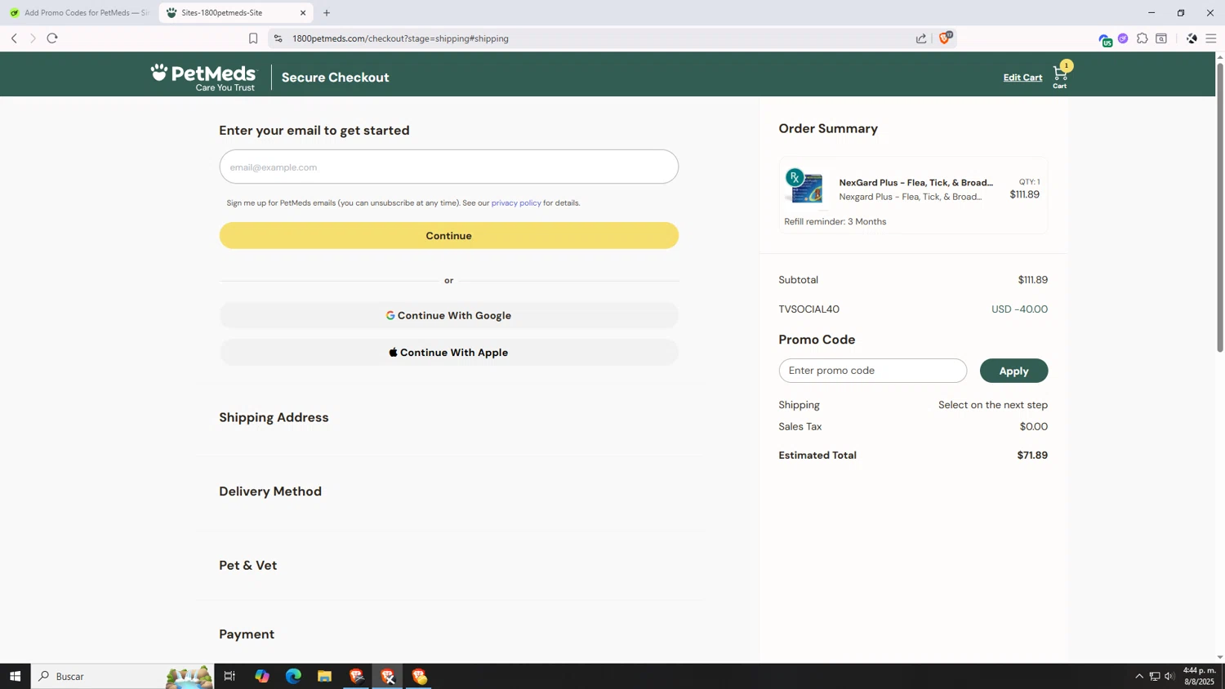Image resolution: width=1225 pixels, height=689 pixels.
Task: Open a new browser tab with plus
Action: [x=327, y=13]
